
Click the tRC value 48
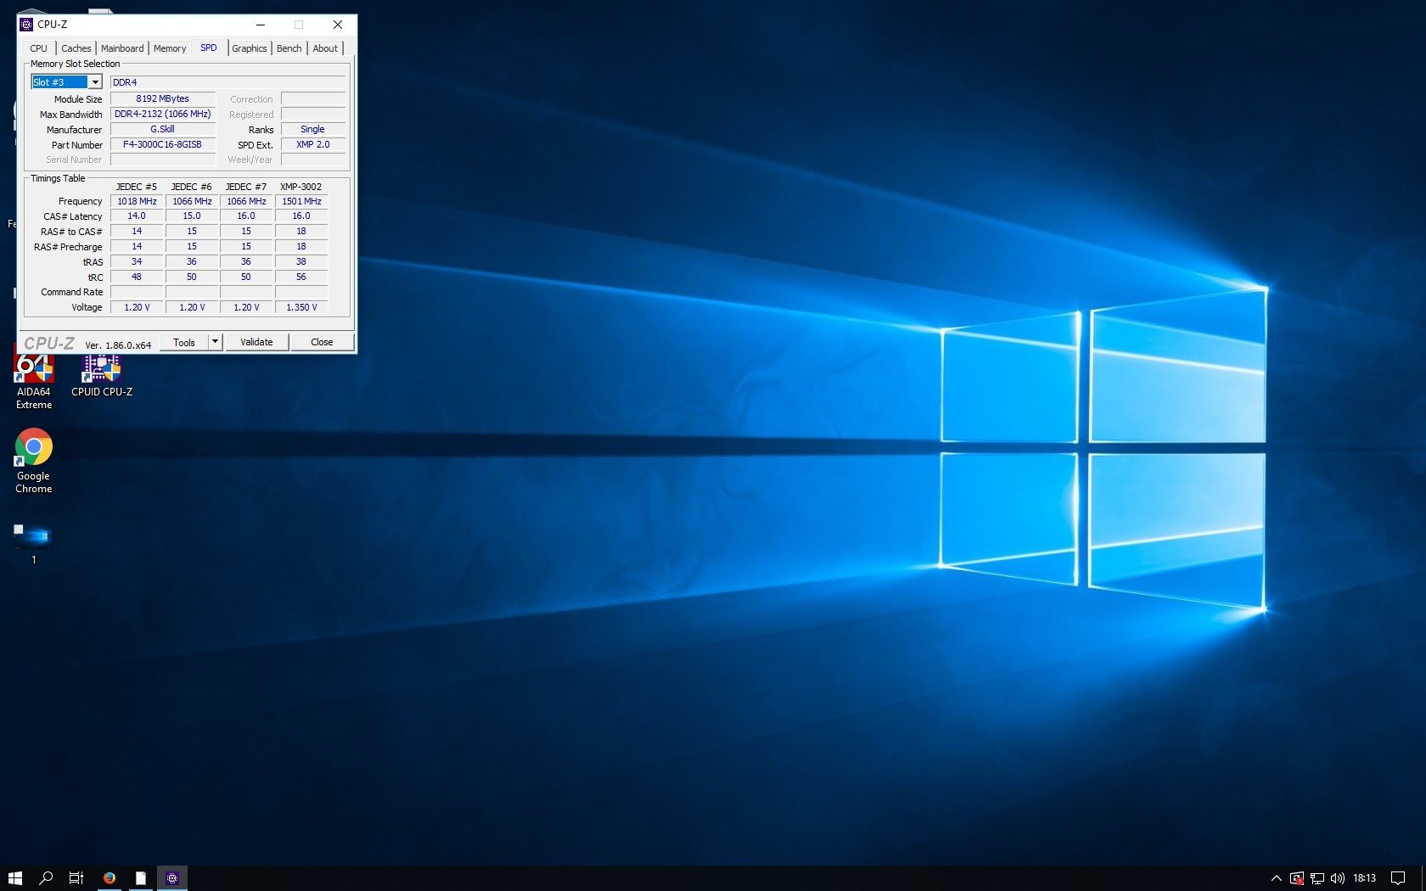click(x=138, y=277)
